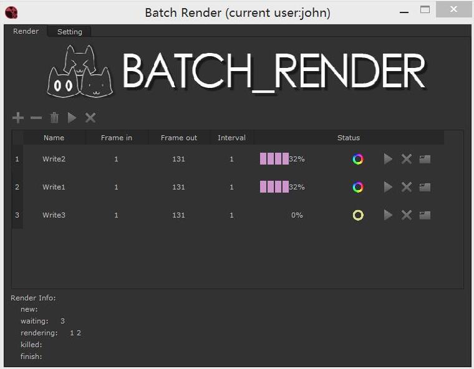Viewport: 474px width, 369px height.
Task: Click the play icon in Write1 row
Action: click(388, 187)
